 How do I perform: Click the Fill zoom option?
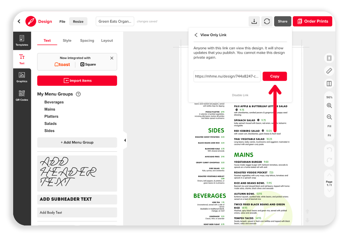coord(329,126)
